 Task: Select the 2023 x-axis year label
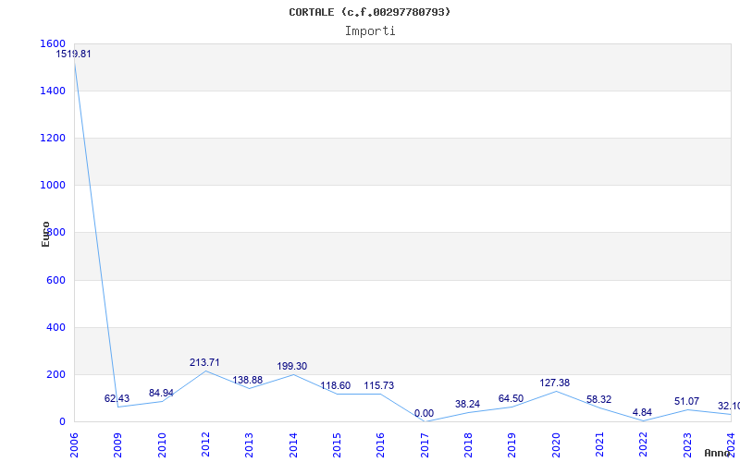click(x=687, y=445)
